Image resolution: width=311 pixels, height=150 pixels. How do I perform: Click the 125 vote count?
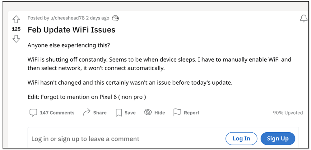[16, 29]
